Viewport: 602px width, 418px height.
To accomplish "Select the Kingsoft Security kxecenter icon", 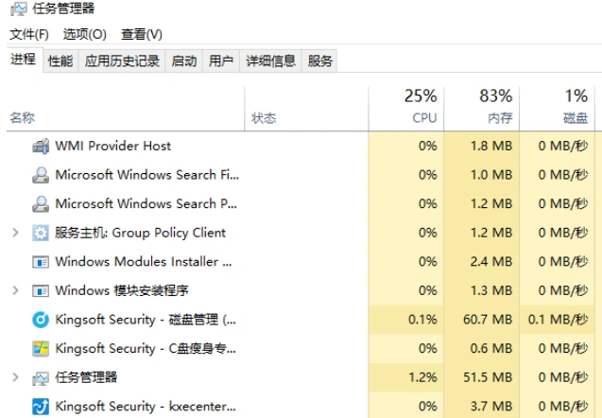I will click(41, 407).
